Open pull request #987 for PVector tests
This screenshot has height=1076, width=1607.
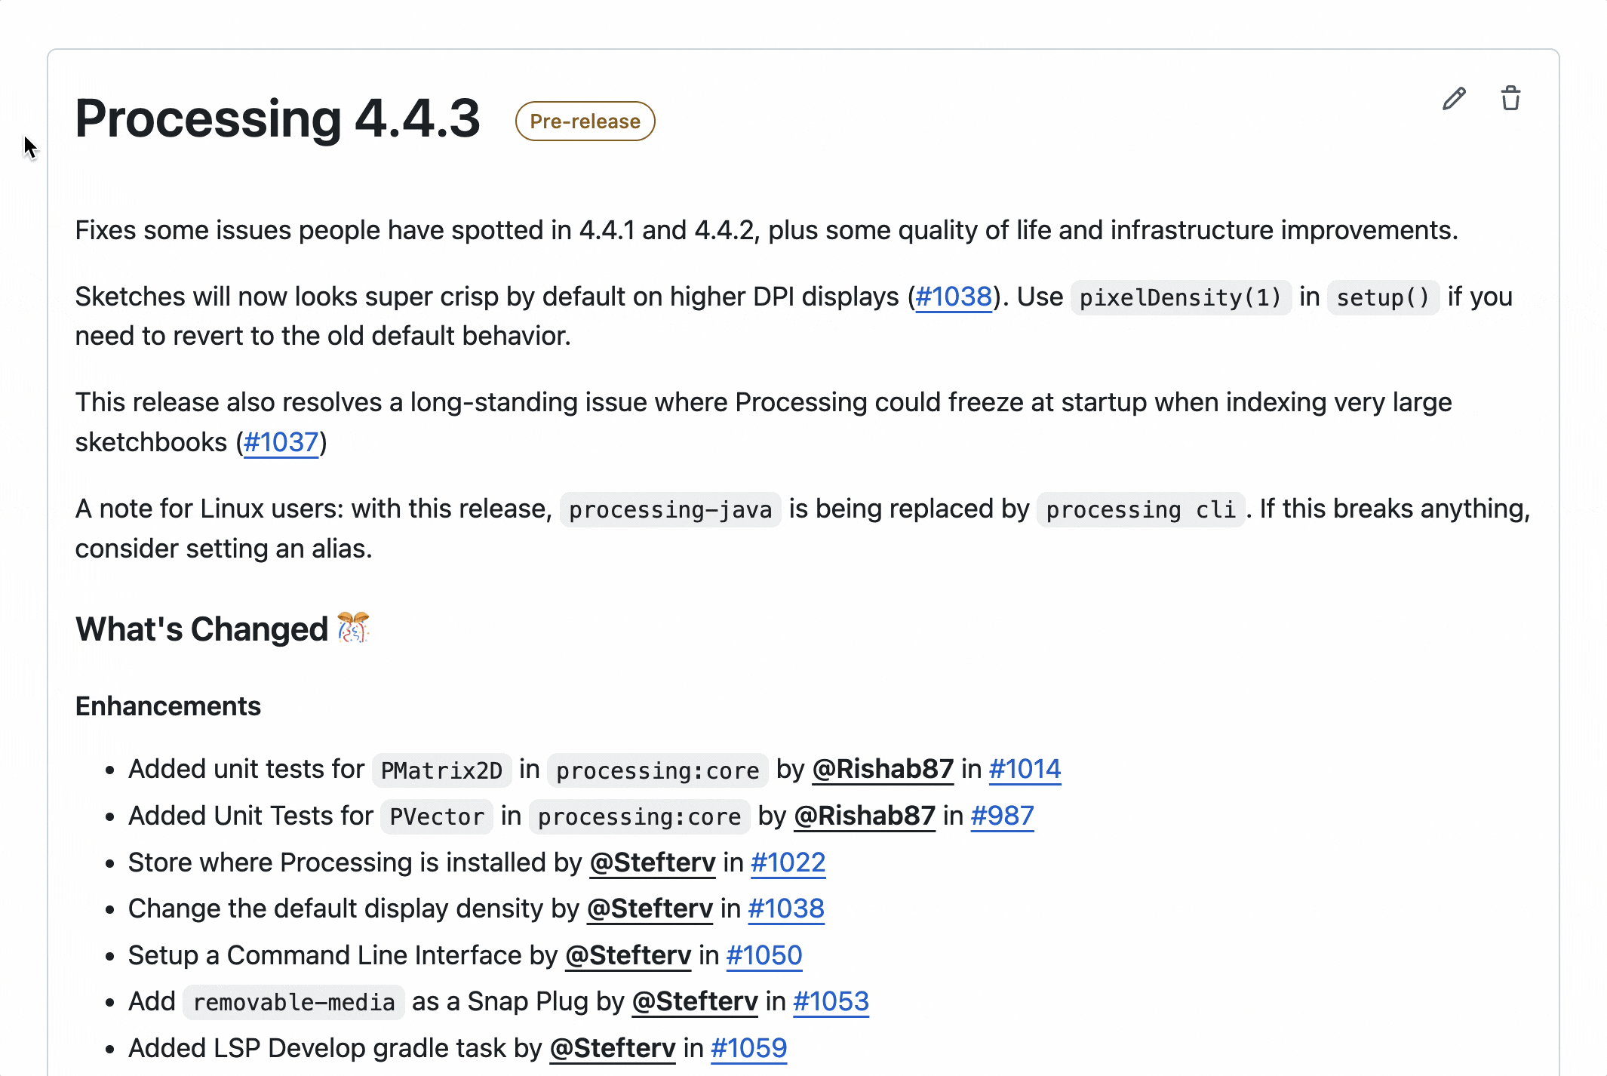click(x=1002, y=816)
